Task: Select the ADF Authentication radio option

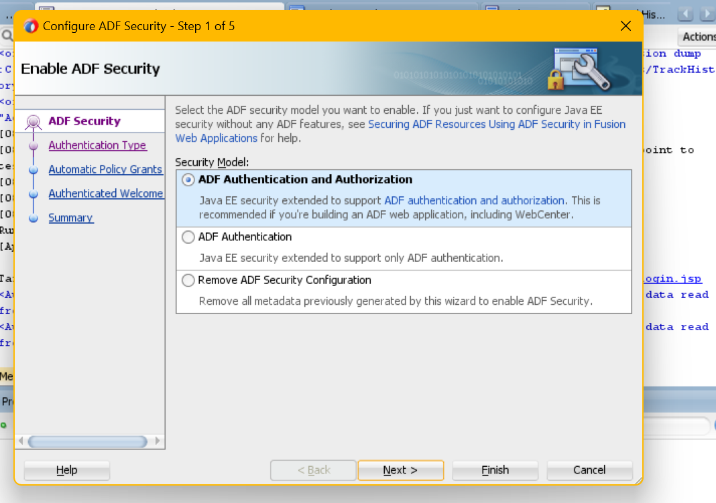Action: [188, 237]
